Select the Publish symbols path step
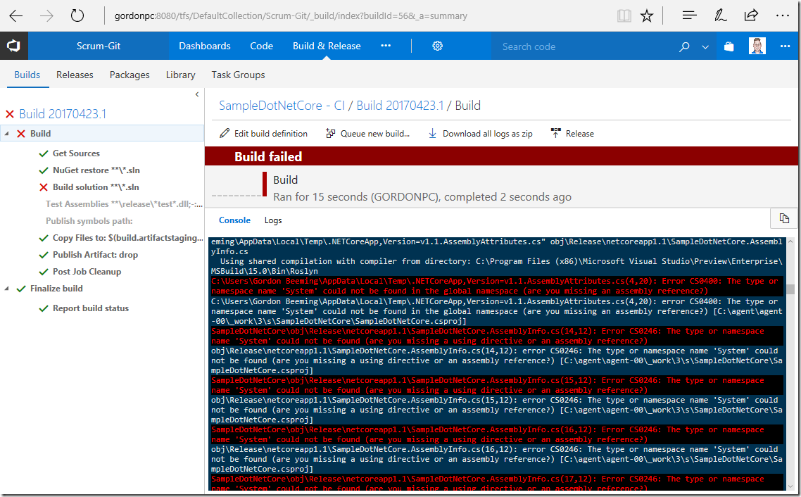Screen dimensions: 801x497 coord(89,220)
